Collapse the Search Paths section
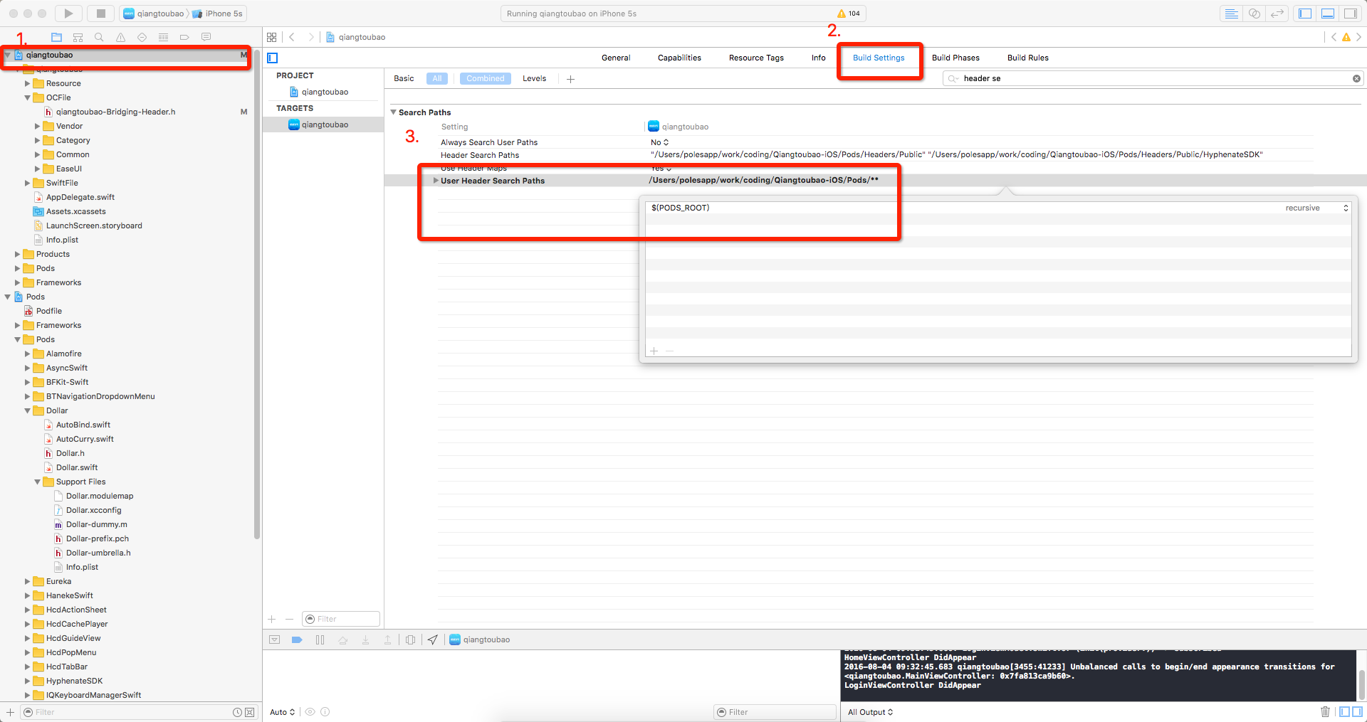 pyautogui.click(x=393, y=112)
